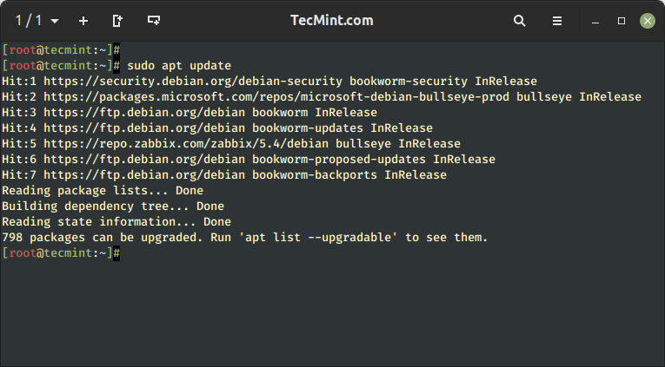Place cursor at the last prompt's cursor block
The width and height of the screenshot is (665, 367).
coord(116,253)
